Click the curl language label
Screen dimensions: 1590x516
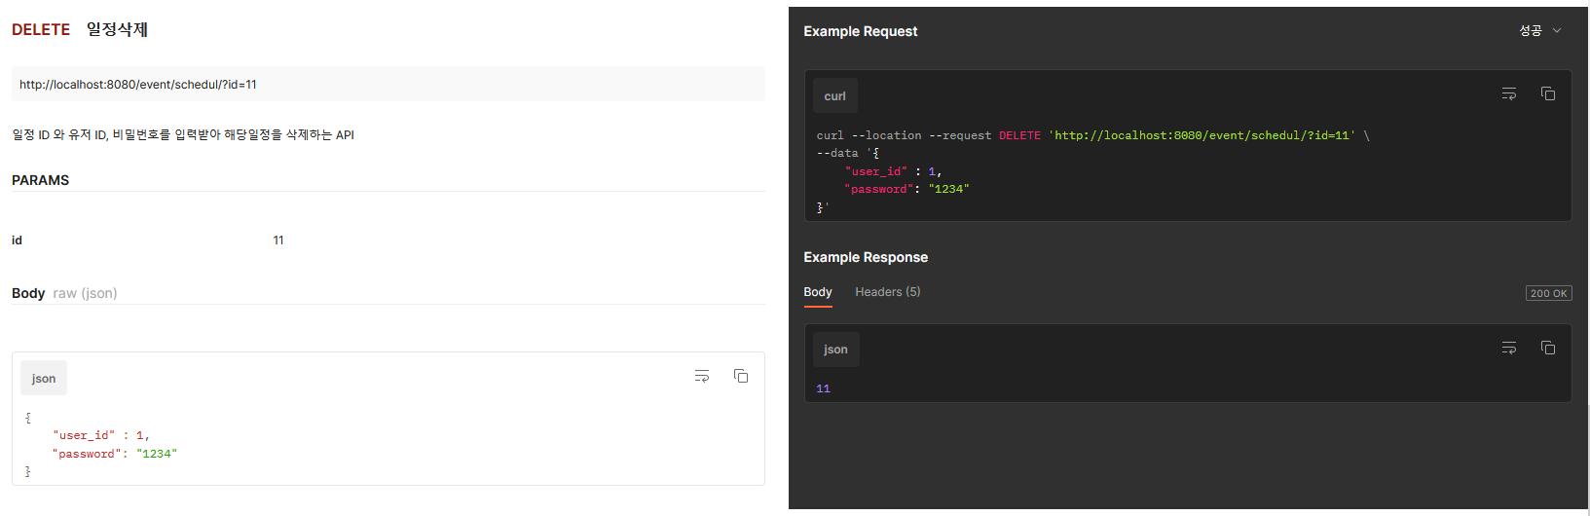[835, 96]
